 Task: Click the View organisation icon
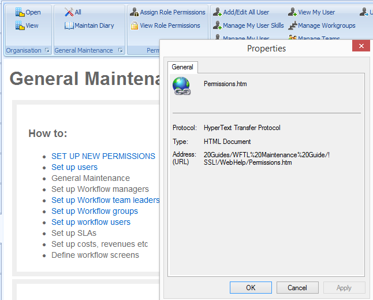(x=20, y=25)
